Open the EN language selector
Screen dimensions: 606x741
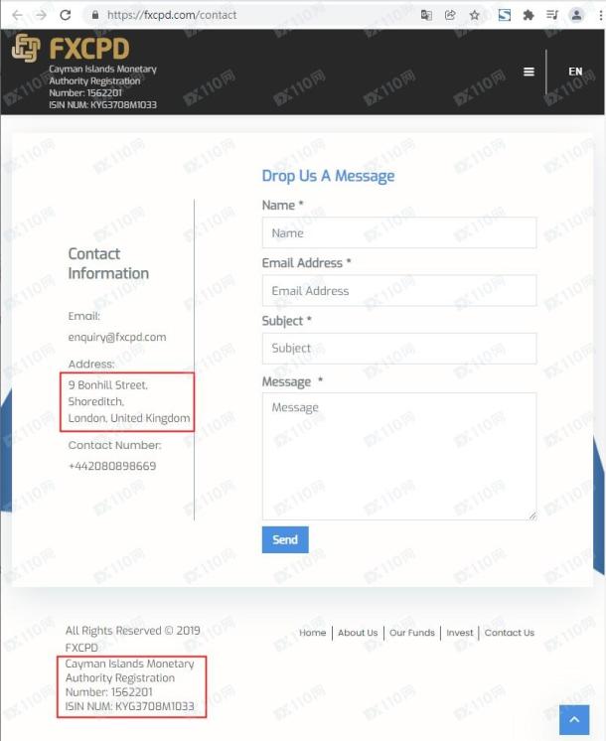click(575, 72)
